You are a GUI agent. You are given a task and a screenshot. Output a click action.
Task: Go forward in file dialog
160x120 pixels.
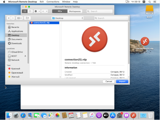click(x=13, y=18)
